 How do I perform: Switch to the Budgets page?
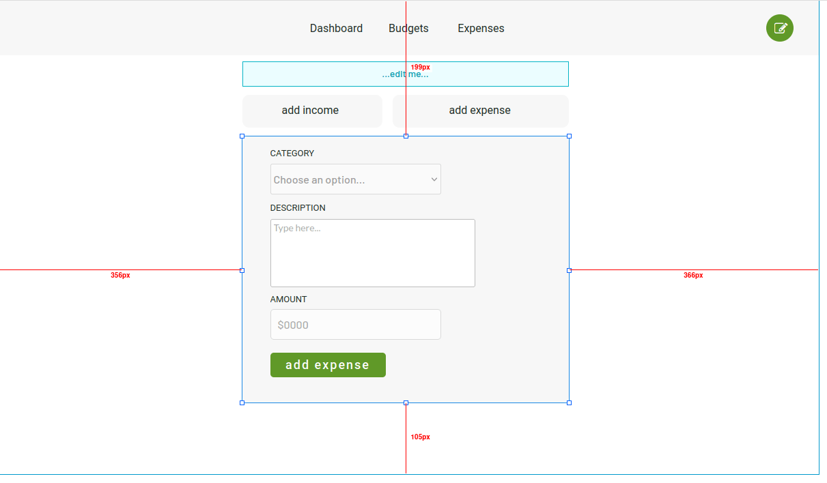(408, 28)
